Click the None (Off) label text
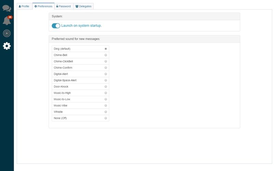This screenshot has width=274, height=171. coord(60,118)
